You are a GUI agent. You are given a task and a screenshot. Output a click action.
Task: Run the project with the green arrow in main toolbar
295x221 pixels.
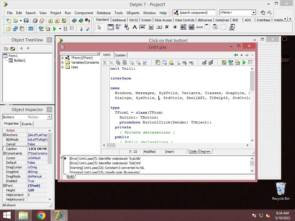54,29
